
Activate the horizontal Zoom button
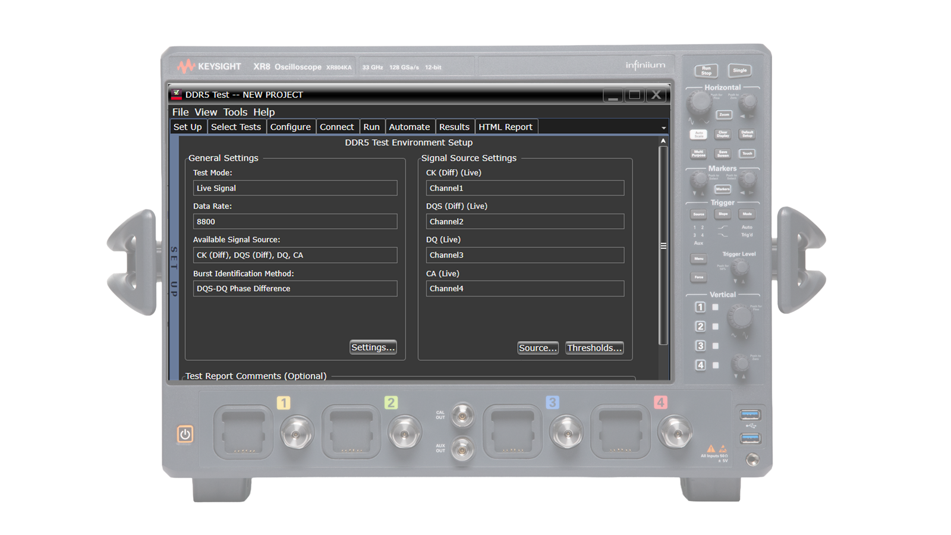pos(723,115)
